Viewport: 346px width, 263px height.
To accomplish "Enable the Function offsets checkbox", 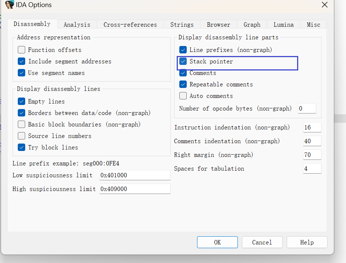I will tap(21, 50).
